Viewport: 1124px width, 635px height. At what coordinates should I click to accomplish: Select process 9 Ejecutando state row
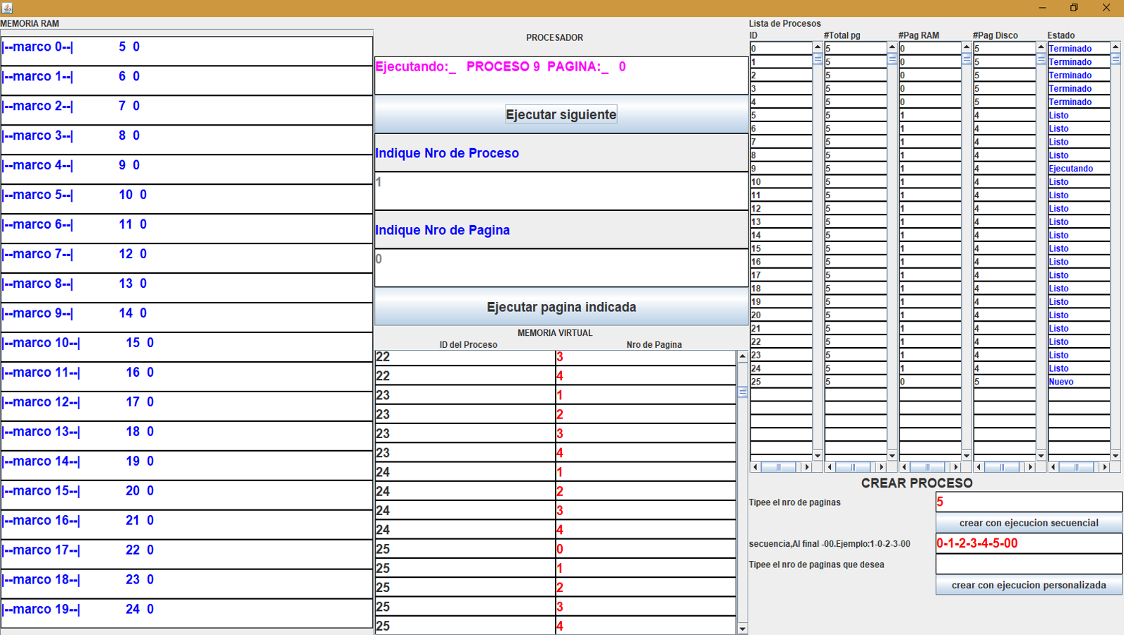point(1078,169)
